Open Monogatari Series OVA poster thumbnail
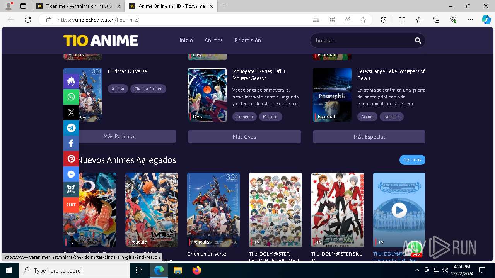This screenshot has width=495, height=278. [x=207, y=95]
